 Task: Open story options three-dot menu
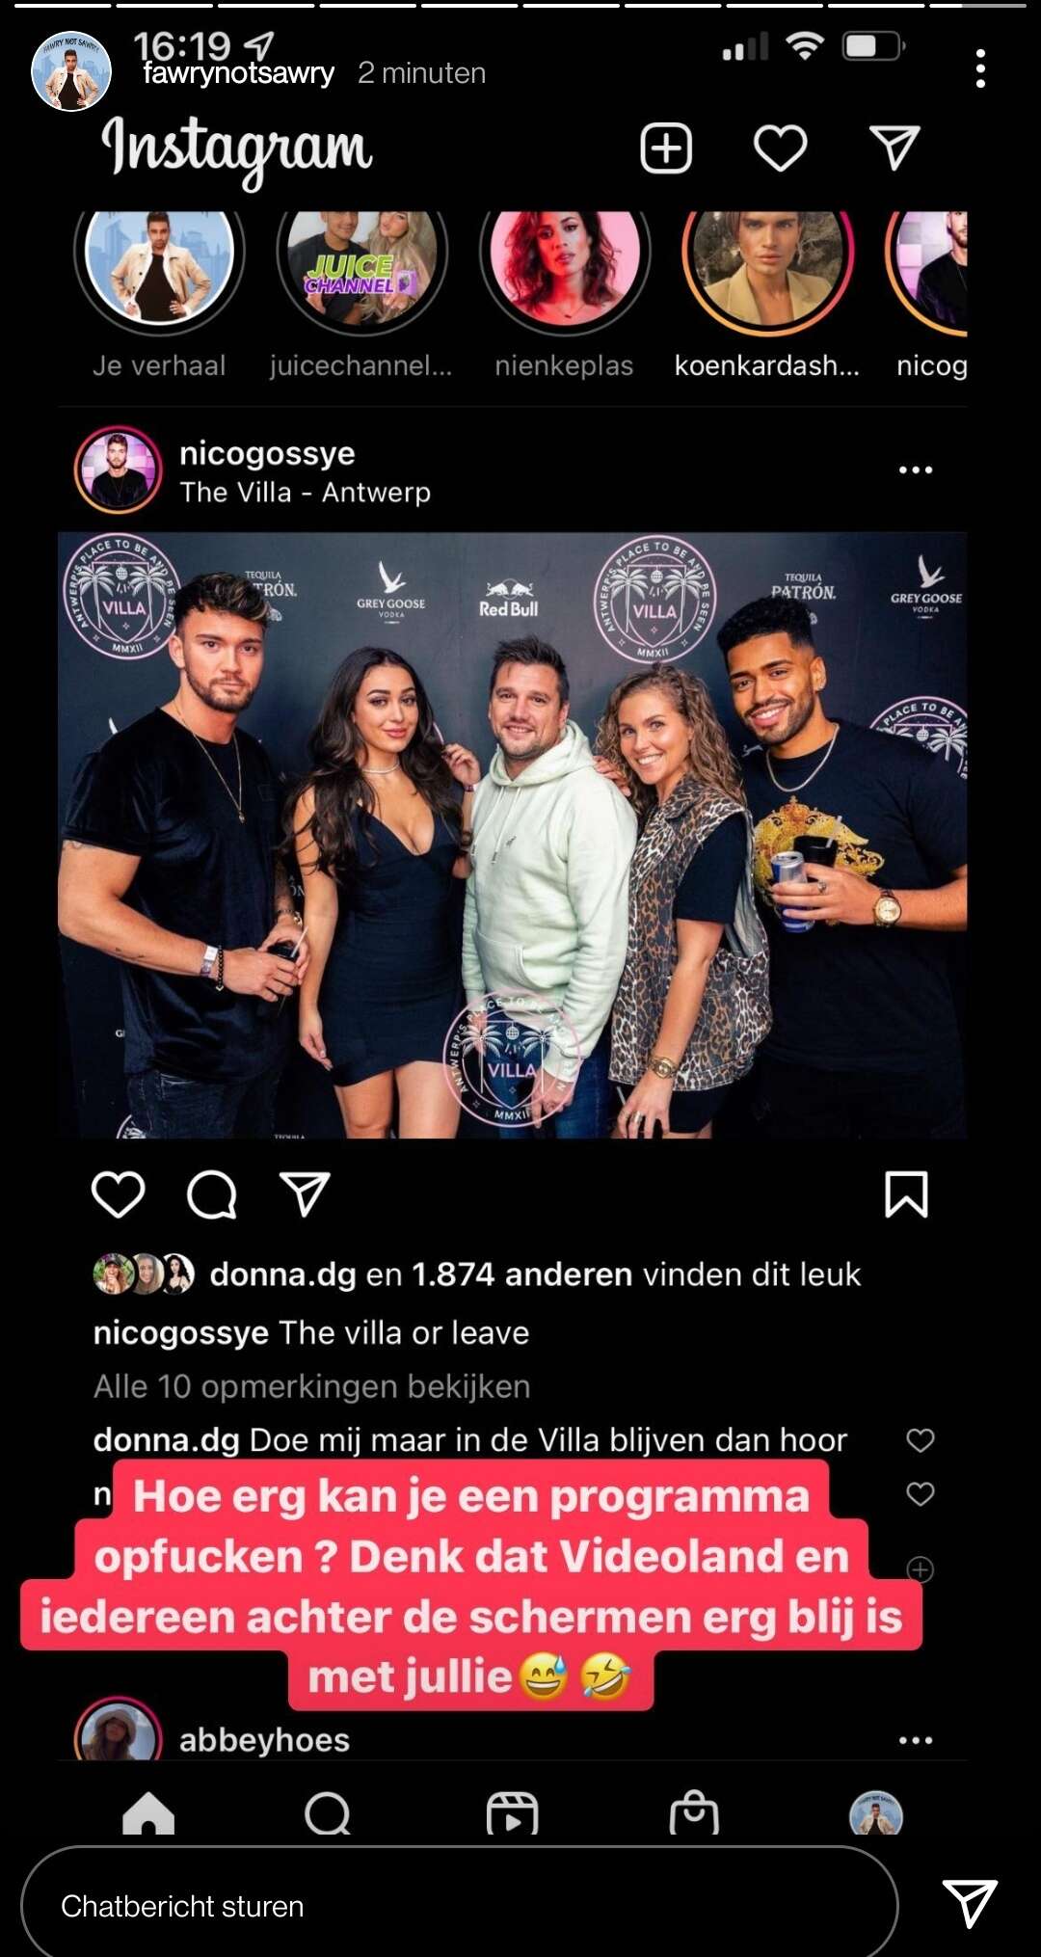pyautogui.click(x=980, y=68)
